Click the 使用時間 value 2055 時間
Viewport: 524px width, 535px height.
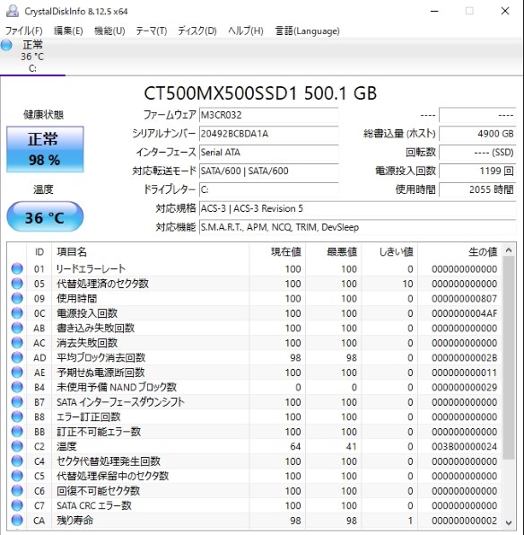(x=477, y=189)
